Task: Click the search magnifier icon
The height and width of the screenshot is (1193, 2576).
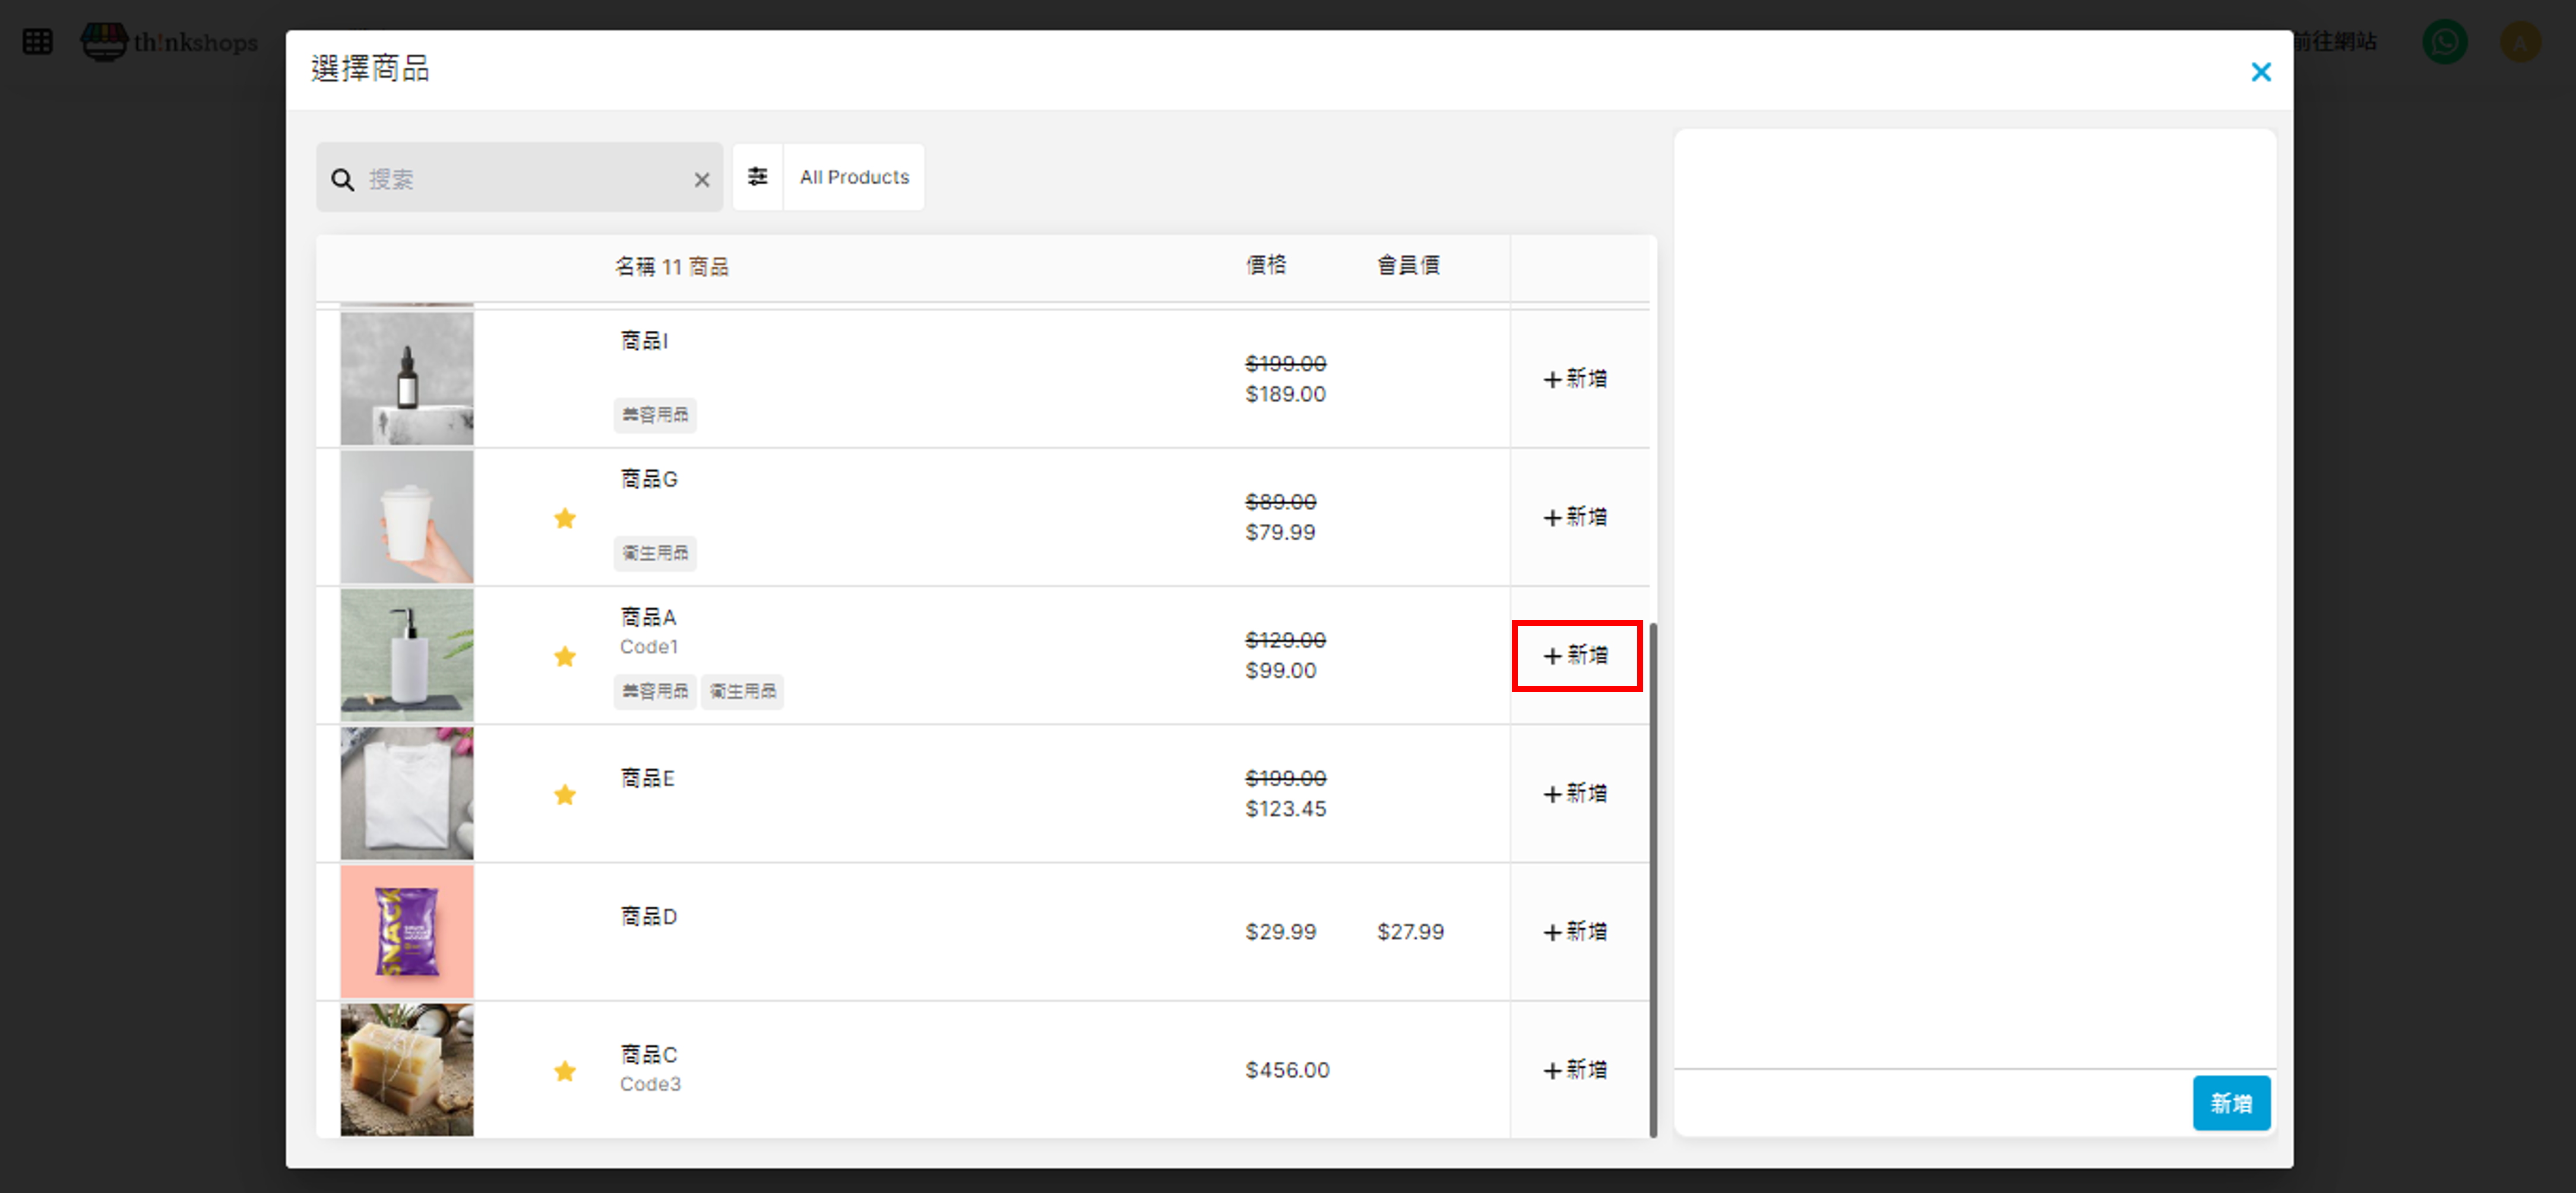Action: [342, 179]
